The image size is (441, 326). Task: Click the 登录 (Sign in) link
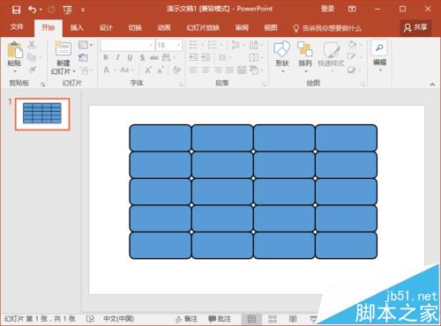pos(327,9)
